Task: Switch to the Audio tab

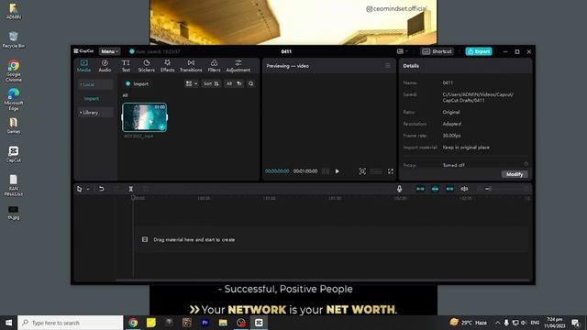Action: point(105,65)
